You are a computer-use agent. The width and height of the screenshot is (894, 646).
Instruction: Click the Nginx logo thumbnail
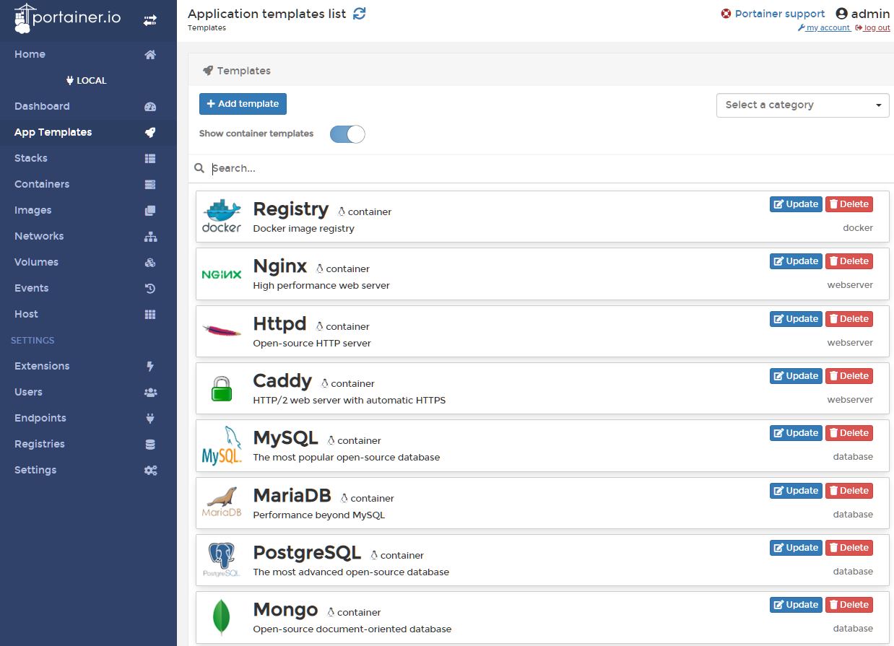(x=222, y=274)
